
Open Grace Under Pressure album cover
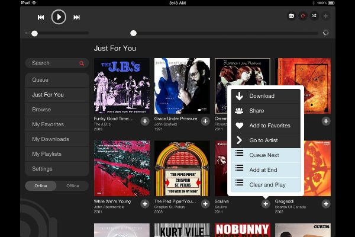[182, 86]
